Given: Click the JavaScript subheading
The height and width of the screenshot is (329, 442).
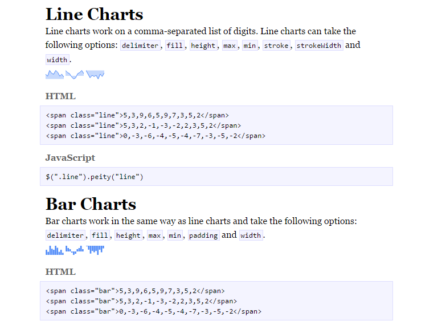Looking at the screenshot, I should click(70, 158).
